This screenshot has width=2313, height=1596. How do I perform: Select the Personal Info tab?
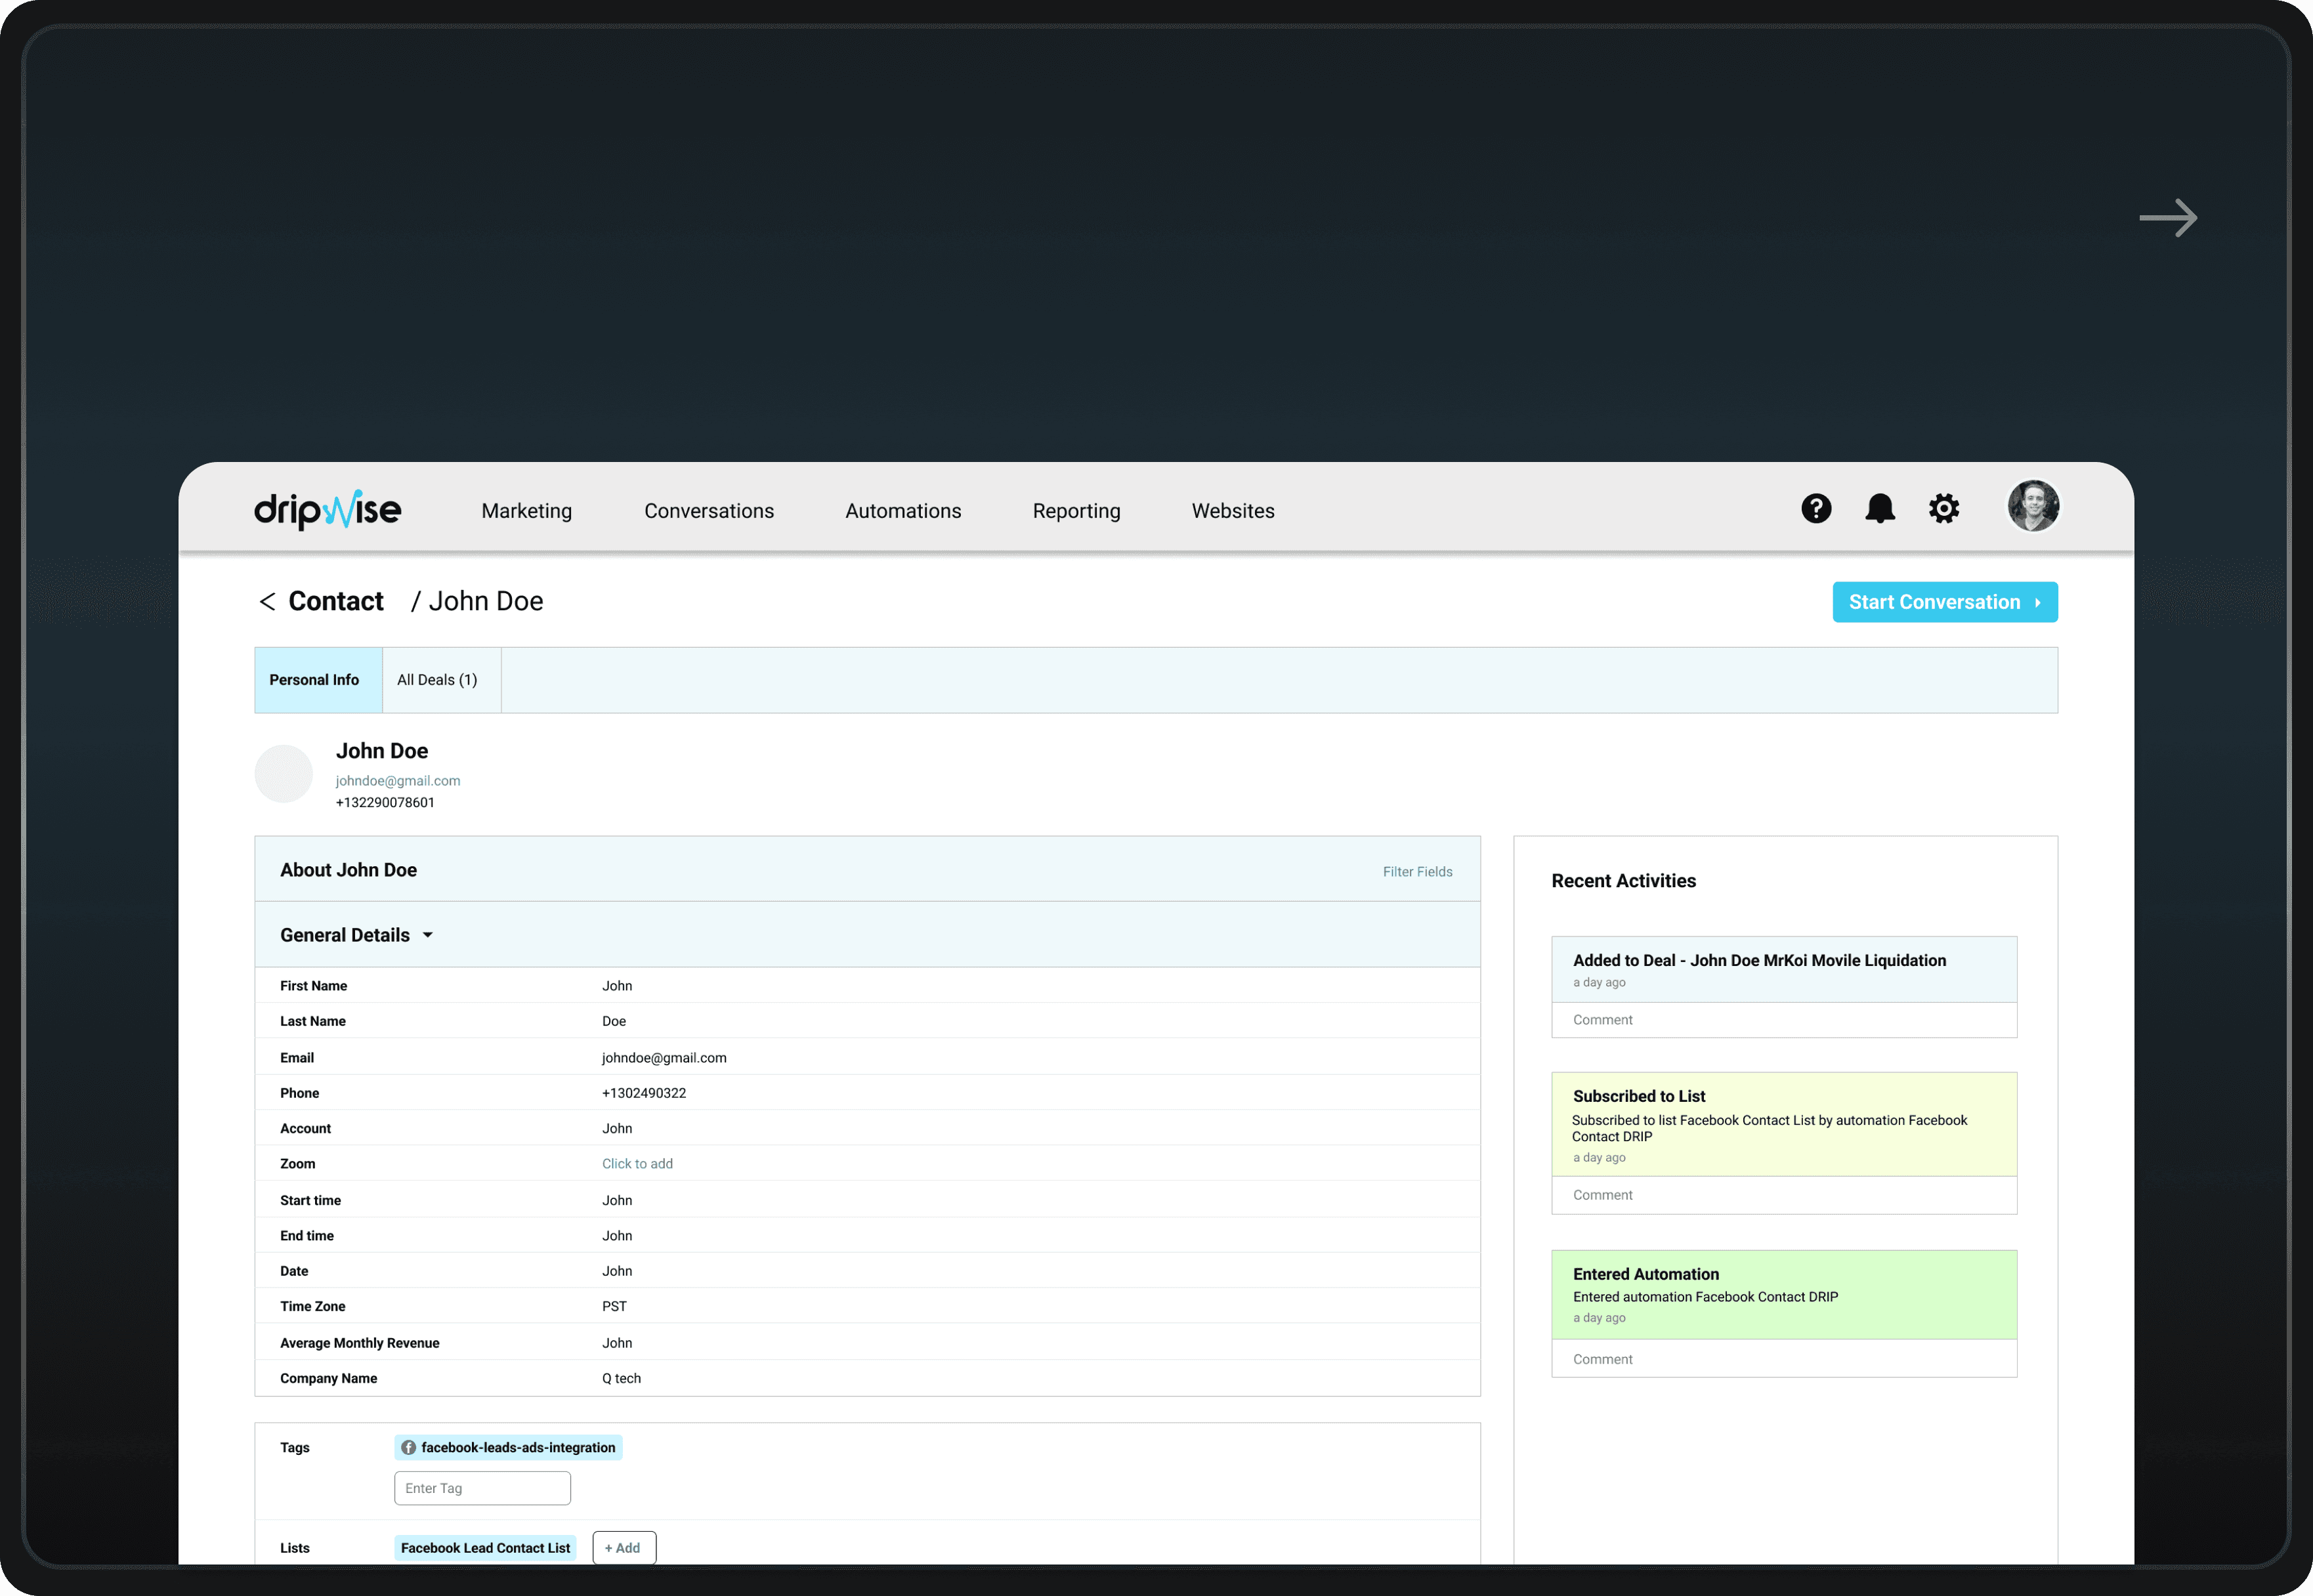pyautogui.click(x=314, y=680)
